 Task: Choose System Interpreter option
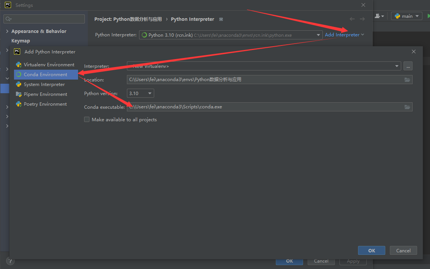pyautogui.click(x=46, y=84)
